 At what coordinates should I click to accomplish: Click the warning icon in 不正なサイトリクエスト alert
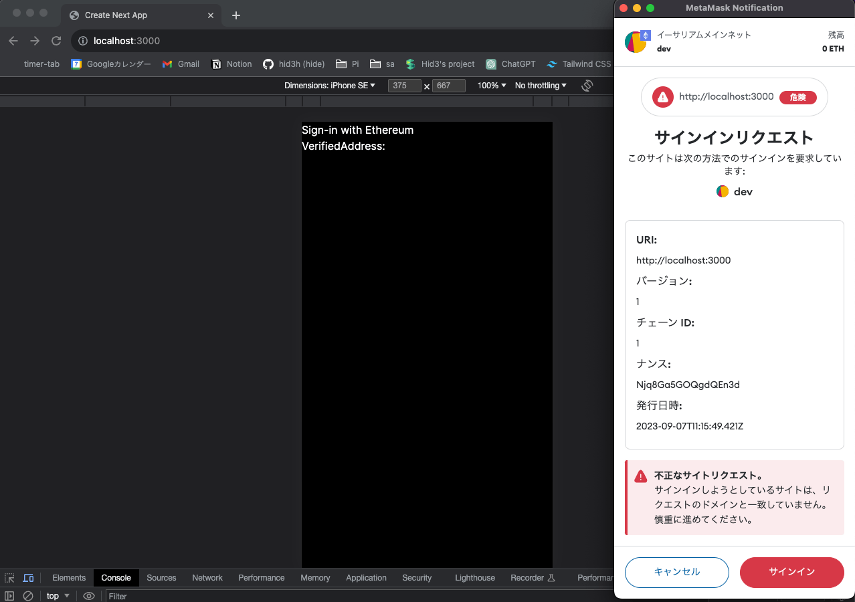(641, 476)
